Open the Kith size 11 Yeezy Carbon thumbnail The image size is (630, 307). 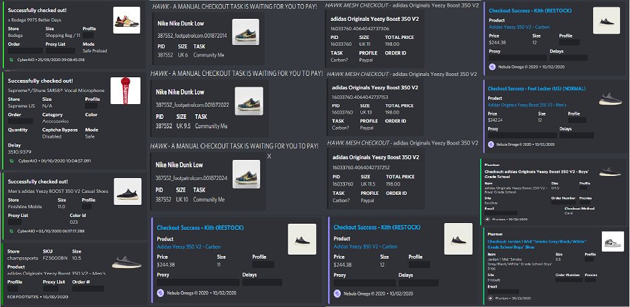pos(302,239)
